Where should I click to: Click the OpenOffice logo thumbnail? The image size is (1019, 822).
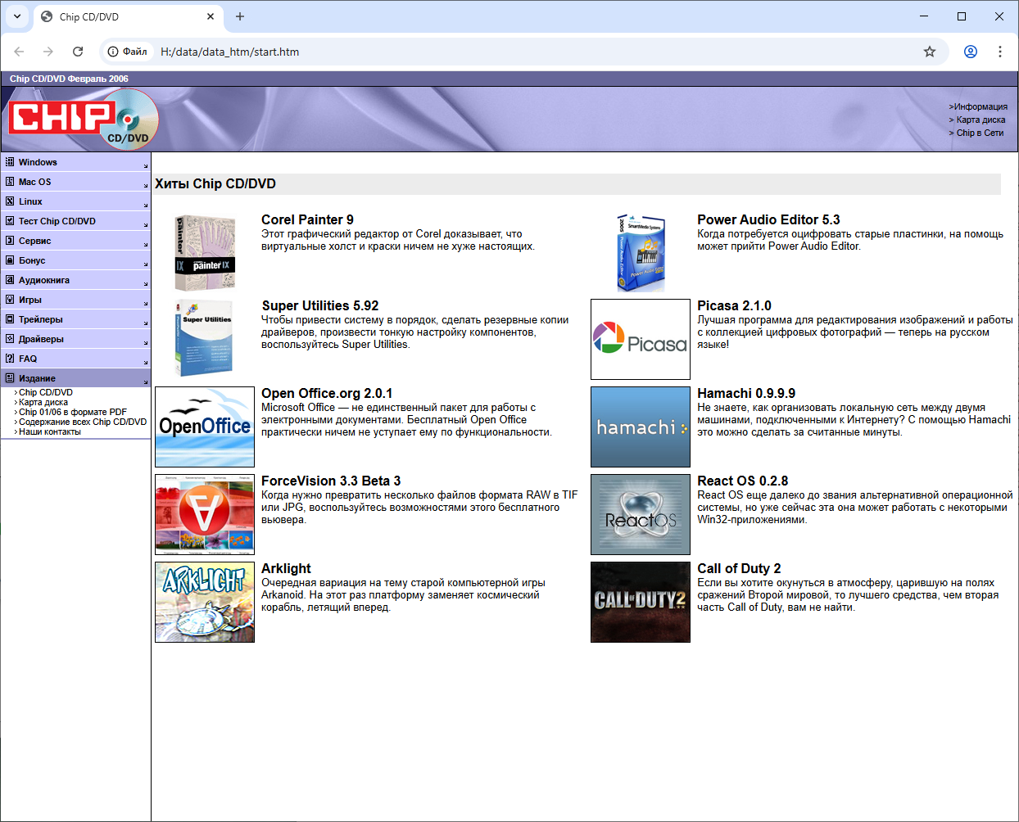coord(205,427)
